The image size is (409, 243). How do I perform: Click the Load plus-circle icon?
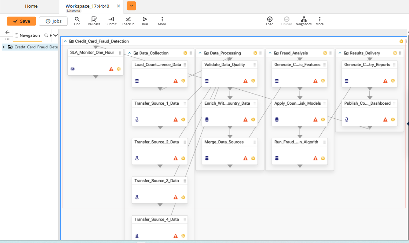[x=270, y=19]
